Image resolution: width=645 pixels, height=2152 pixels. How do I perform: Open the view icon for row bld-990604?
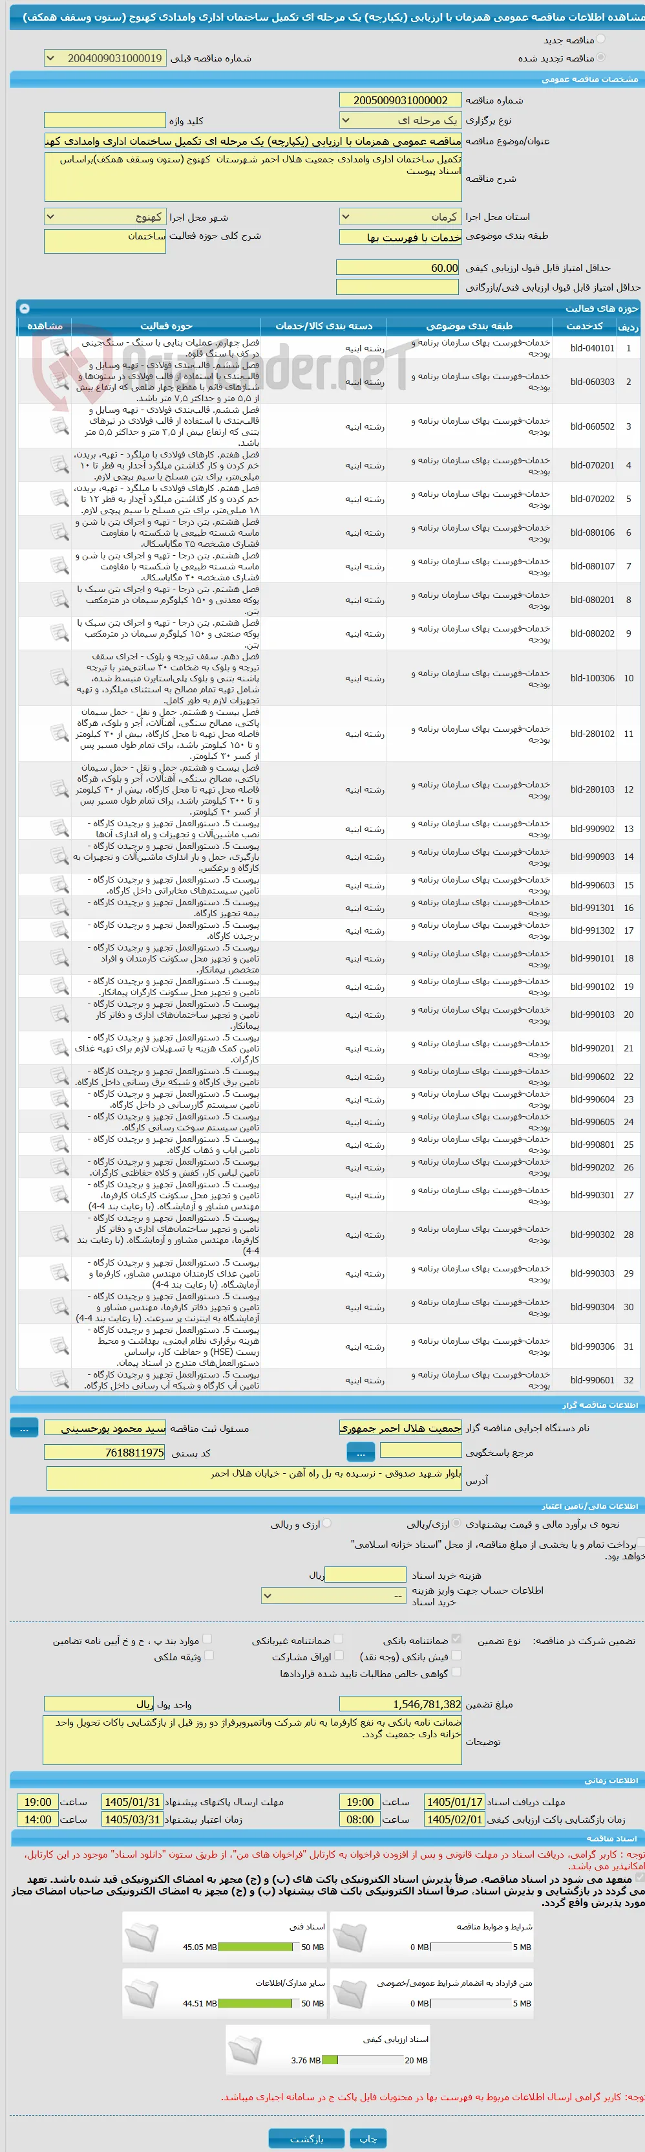coord(59,1099)
